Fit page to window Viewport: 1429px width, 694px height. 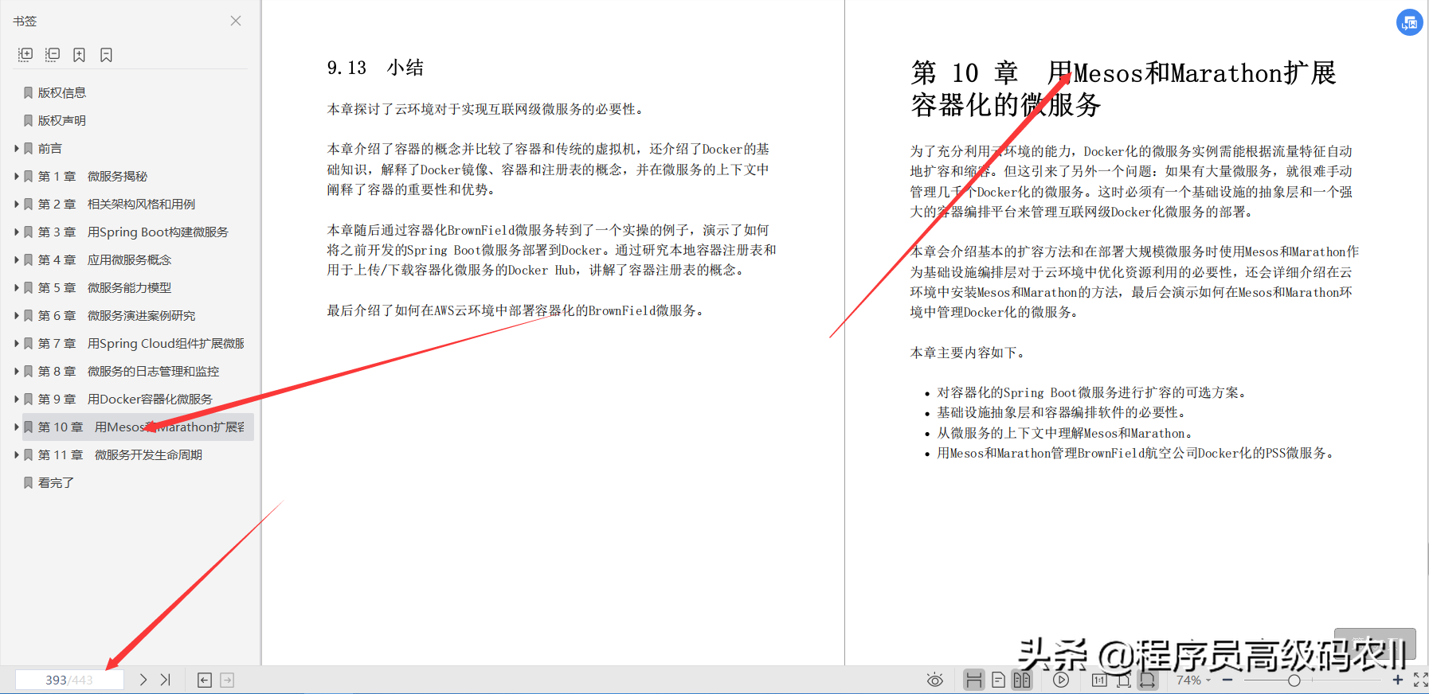click(x=1123, y=680)
